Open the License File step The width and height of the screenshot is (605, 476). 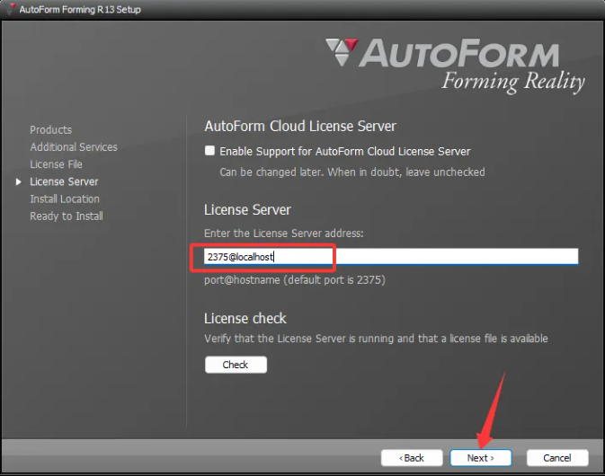[x=56, y=164]
